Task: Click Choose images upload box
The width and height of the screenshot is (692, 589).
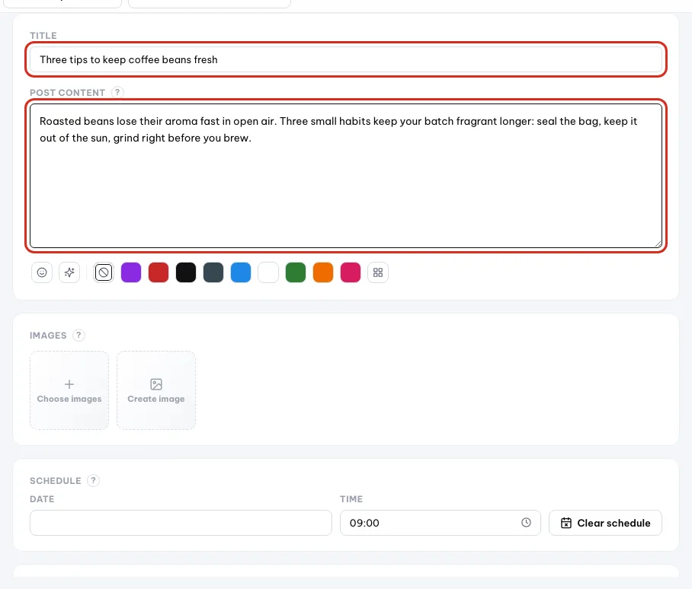Action: pyautogui.click(x=69, y=390)
